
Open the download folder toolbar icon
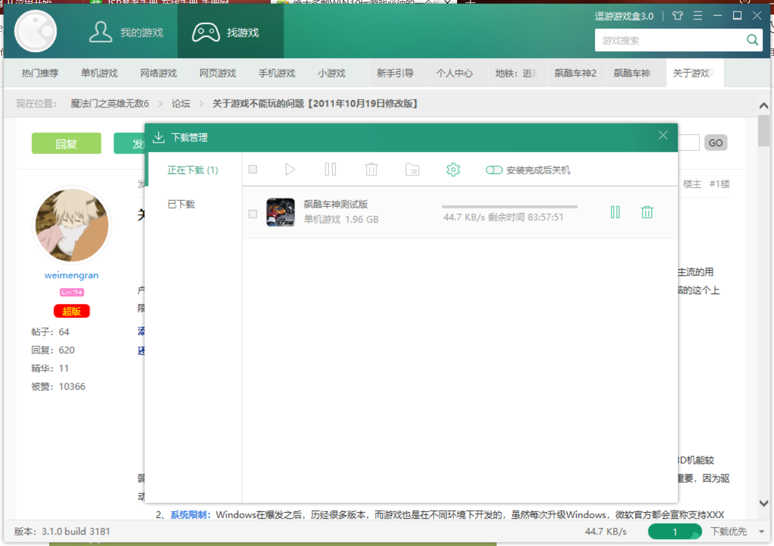[412, 169]
